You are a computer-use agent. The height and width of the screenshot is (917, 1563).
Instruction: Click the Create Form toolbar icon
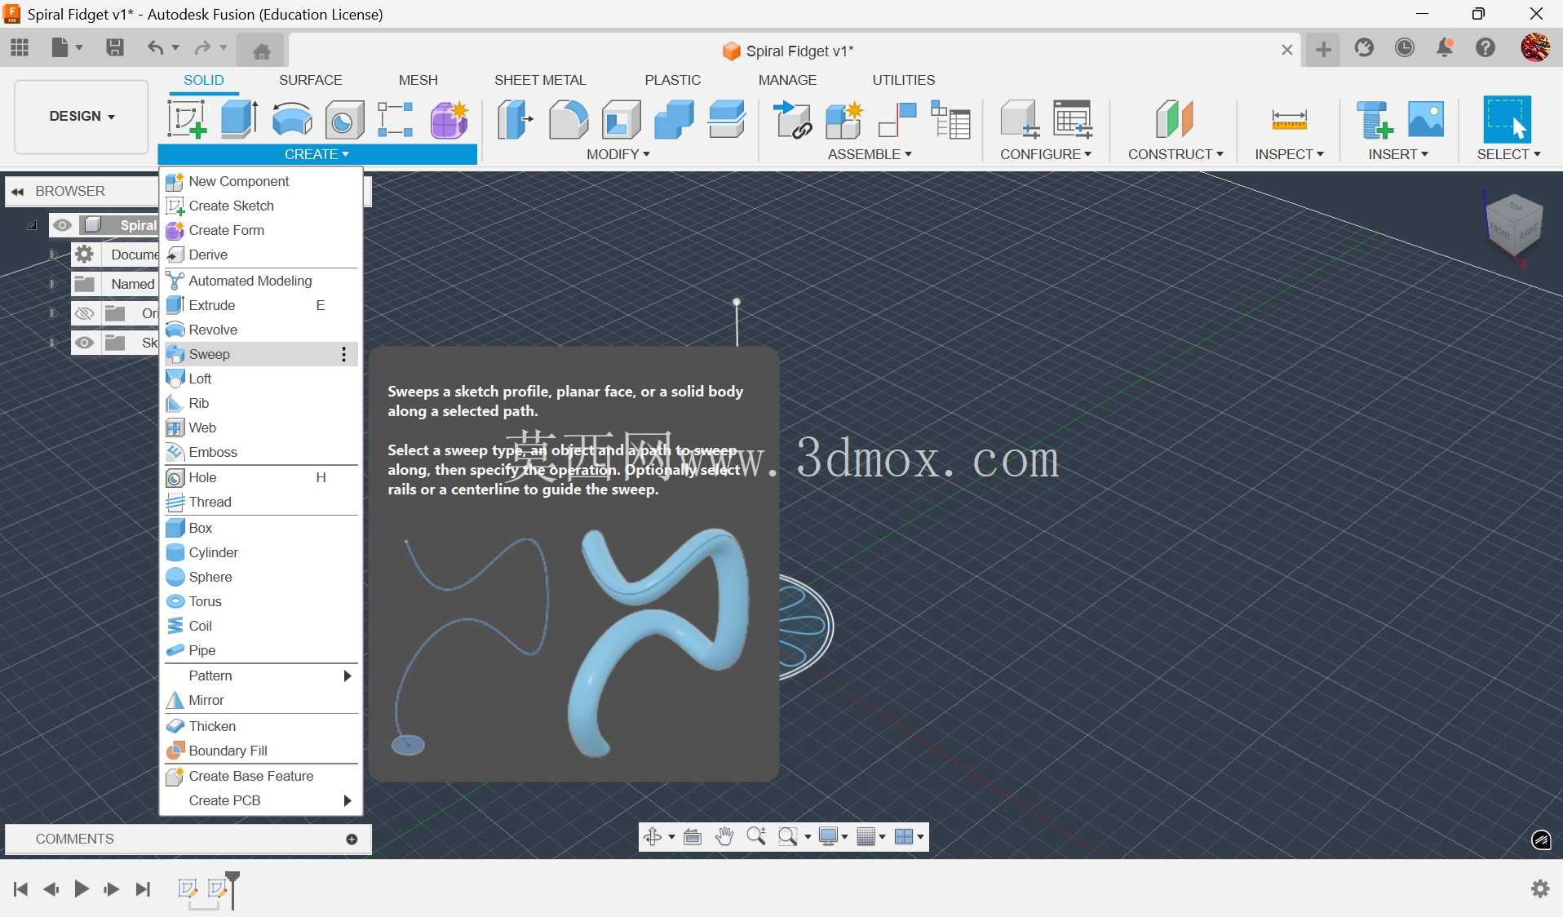[x=449, y=119]
